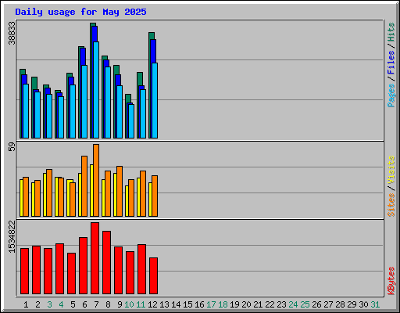Viewport: 400px width, 313px height.
Task: Click green weekend day label 3
Action: pyautogui.click(x=49, y=304)
